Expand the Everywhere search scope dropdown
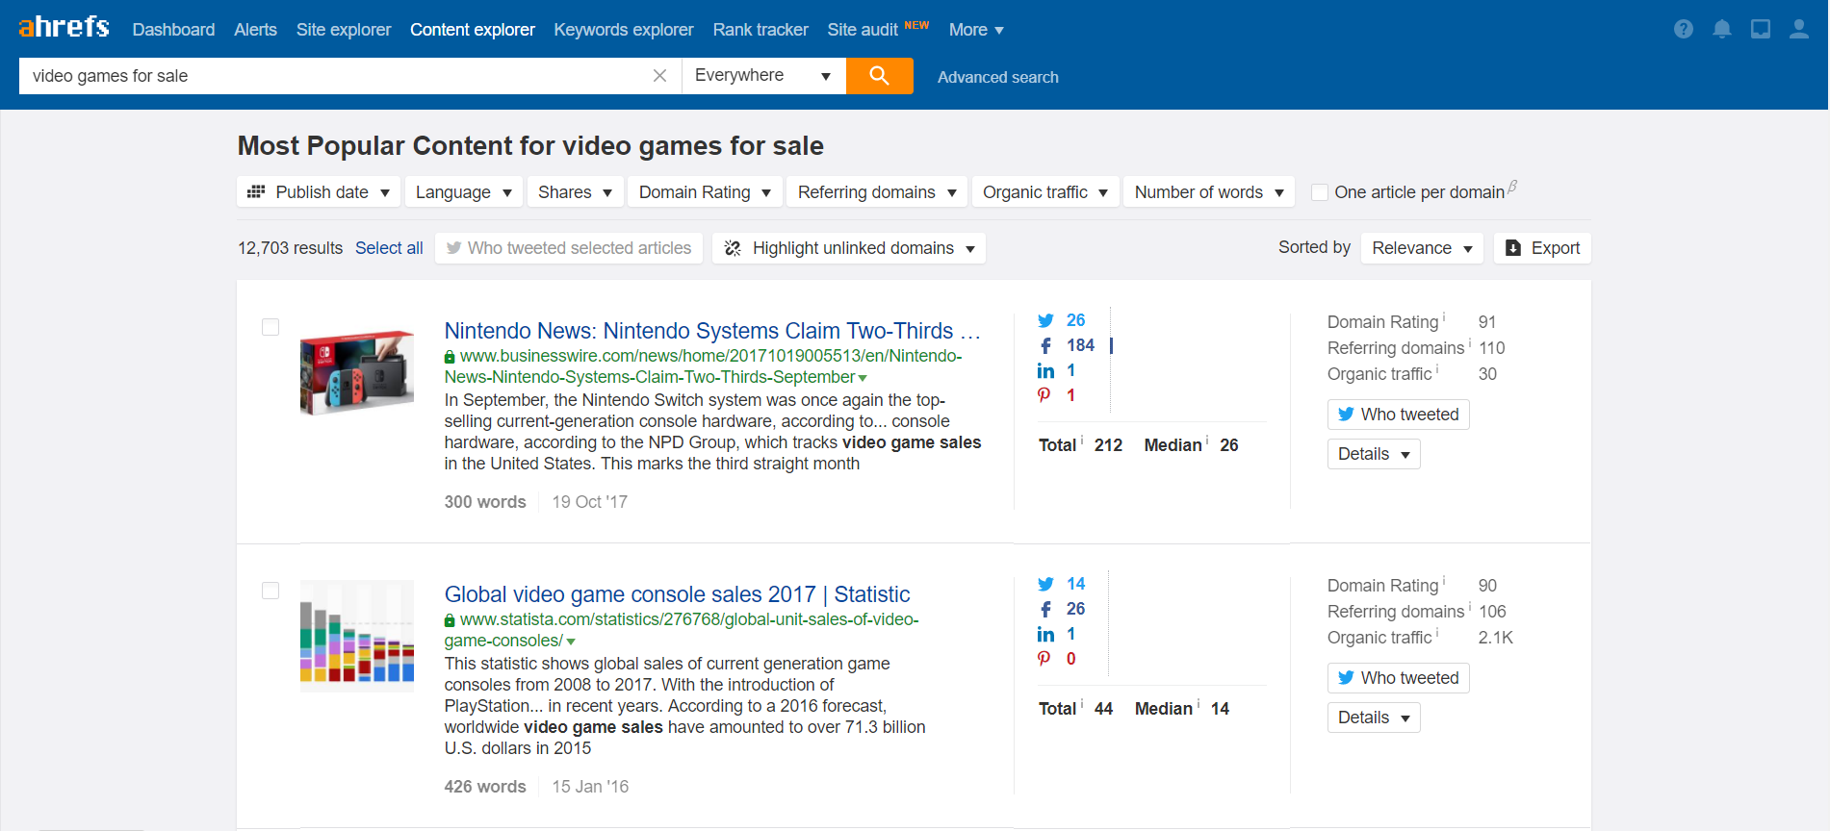Viewport: 1830px width, 831px height. [762, 76]
